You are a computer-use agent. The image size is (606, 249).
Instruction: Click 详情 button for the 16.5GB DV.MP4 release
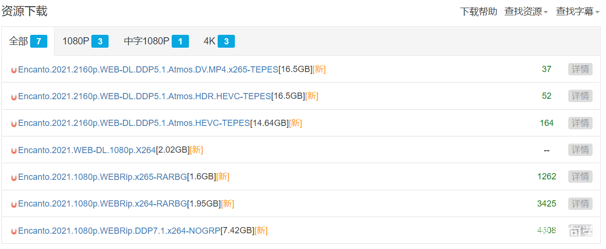(x=580, y=69)
